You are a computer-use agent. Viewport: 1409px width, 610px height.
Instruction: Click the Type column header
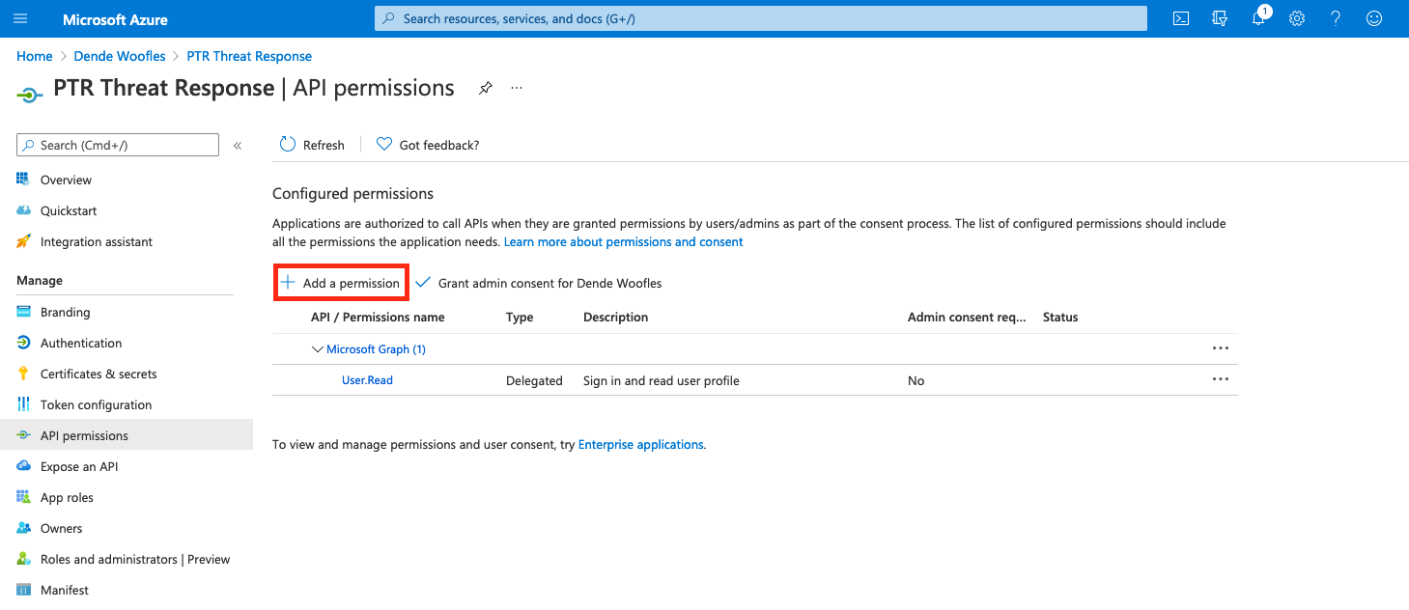[x=520, y=317]
